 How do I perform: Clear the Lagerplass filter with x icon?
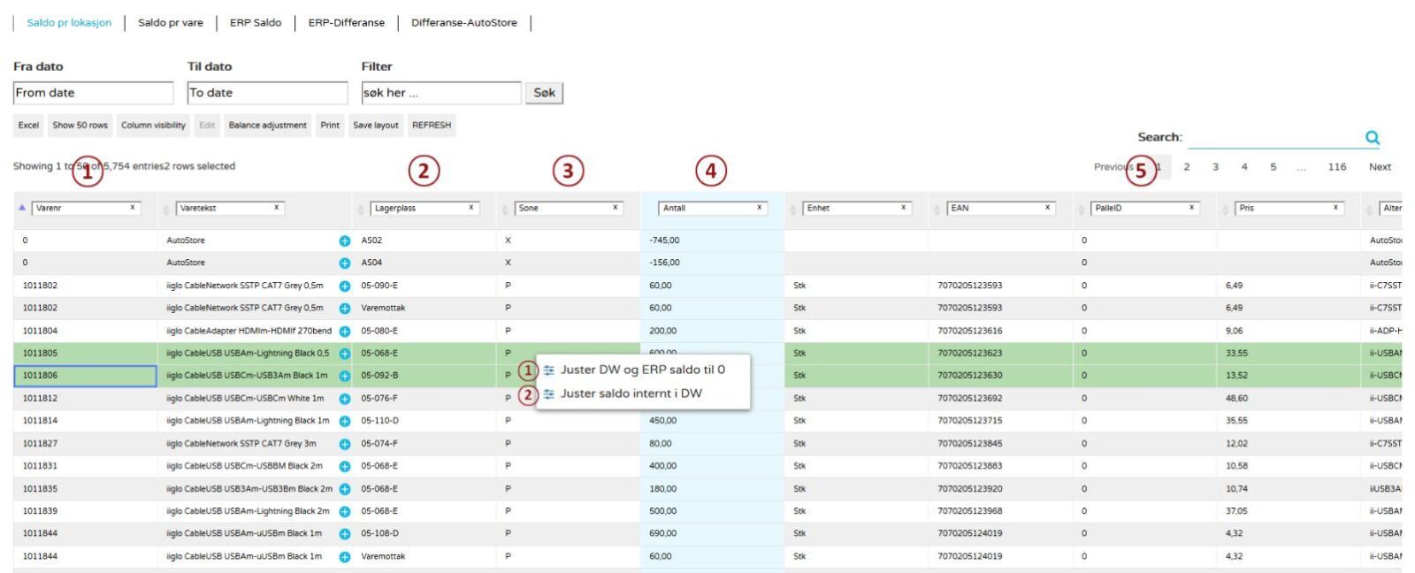point(470,208)
